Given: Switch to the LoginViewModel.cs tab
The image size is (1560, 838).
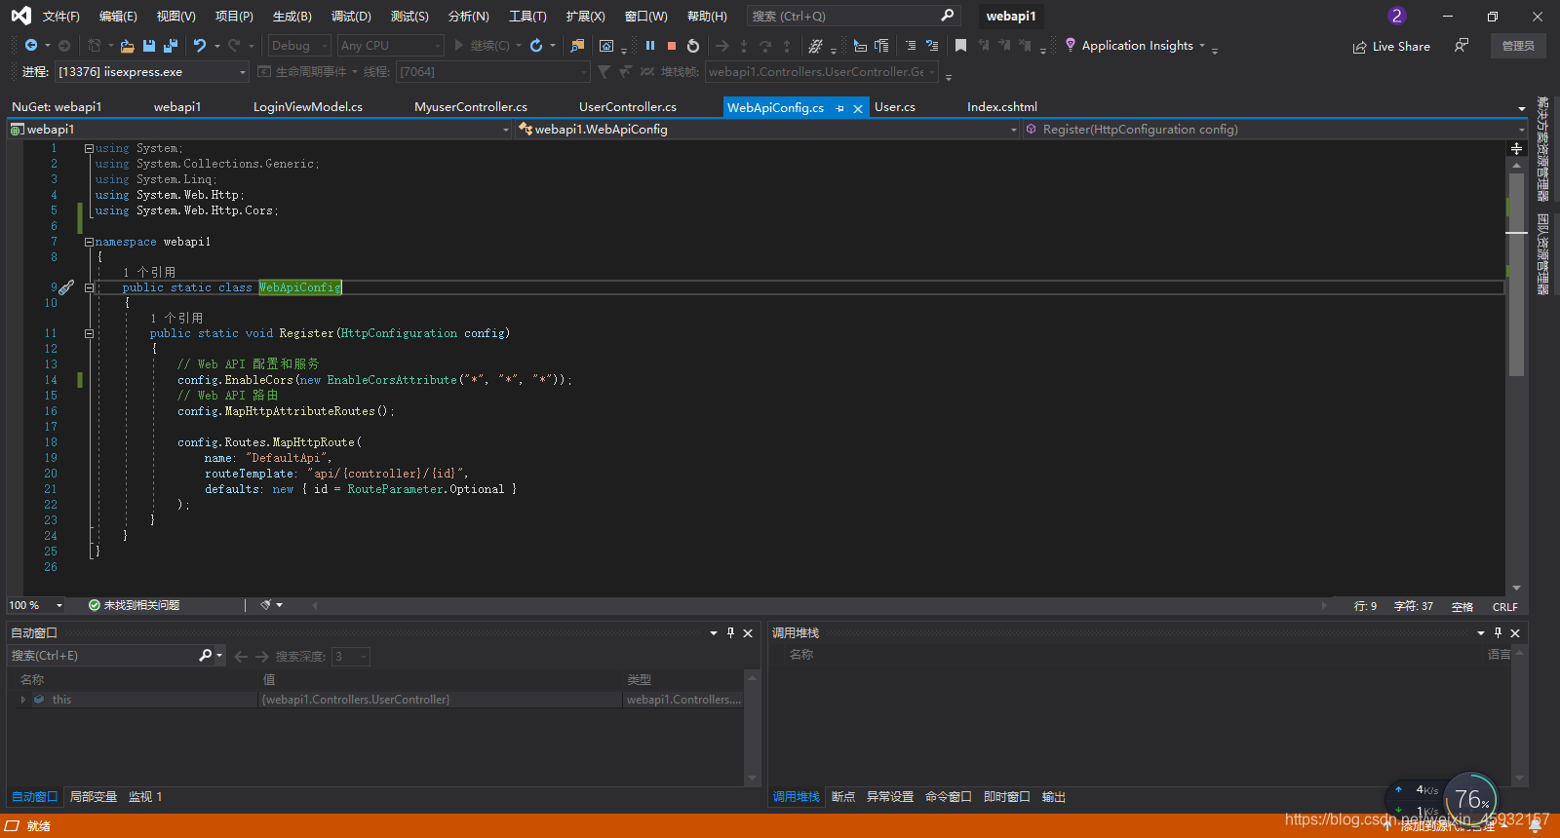Looking at the screenshot, I should pos(308,107).
